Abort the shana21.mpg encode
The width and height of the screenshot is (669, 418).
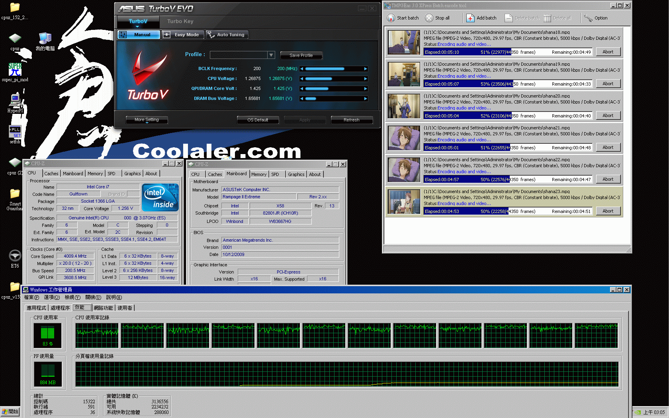coord(608,147)
